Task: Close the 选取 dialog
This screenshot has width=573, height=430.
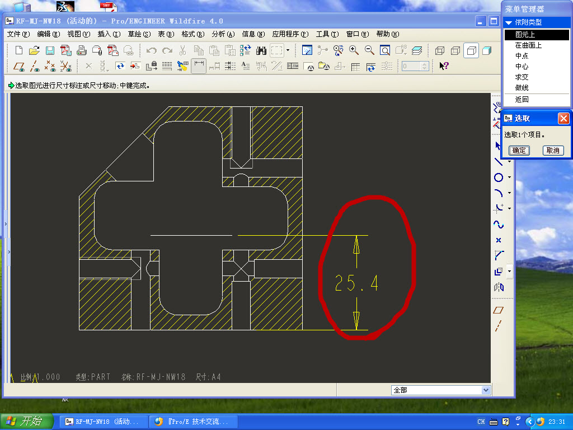Action: (563, 118)
